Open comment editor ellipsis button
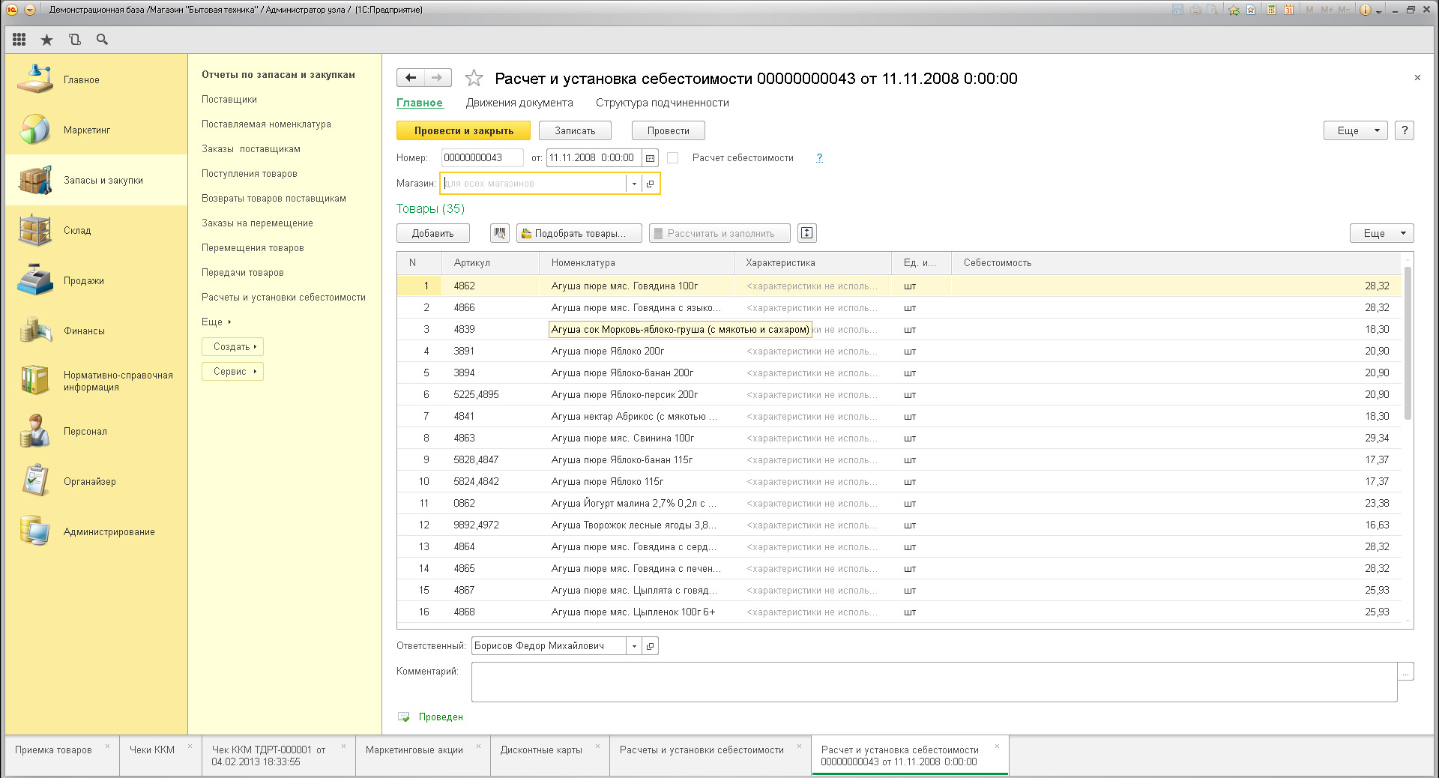 pos(1406,672)
